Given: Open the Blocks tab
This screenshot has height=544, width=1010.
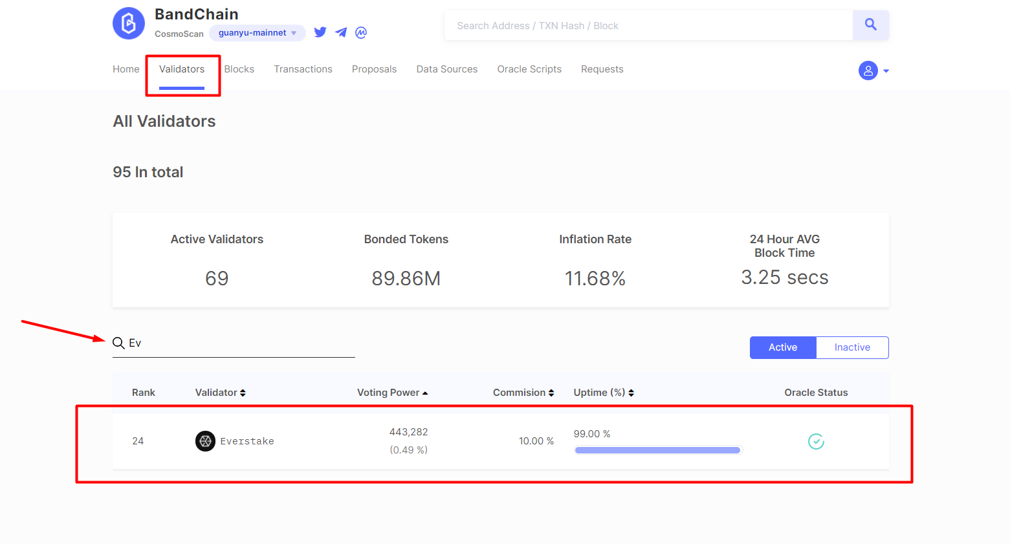Looking at the screenshot, I should click(x=239, y=69).
